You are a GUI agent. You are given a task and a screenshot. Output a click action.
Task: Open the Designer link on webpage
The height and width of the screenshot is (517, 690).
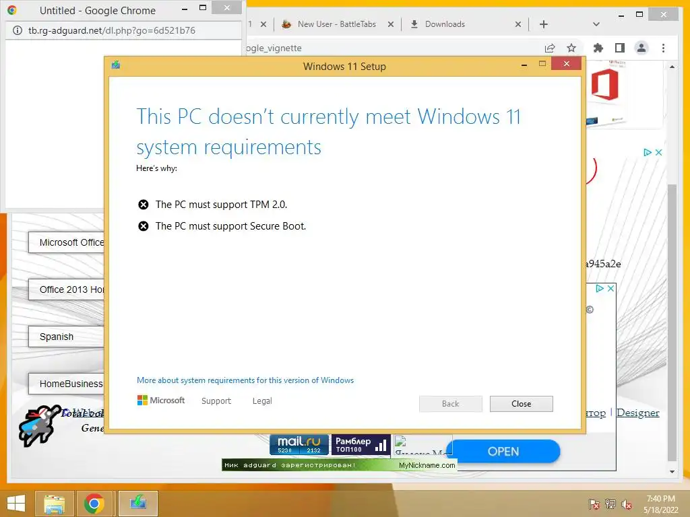[x=637, y=413]
